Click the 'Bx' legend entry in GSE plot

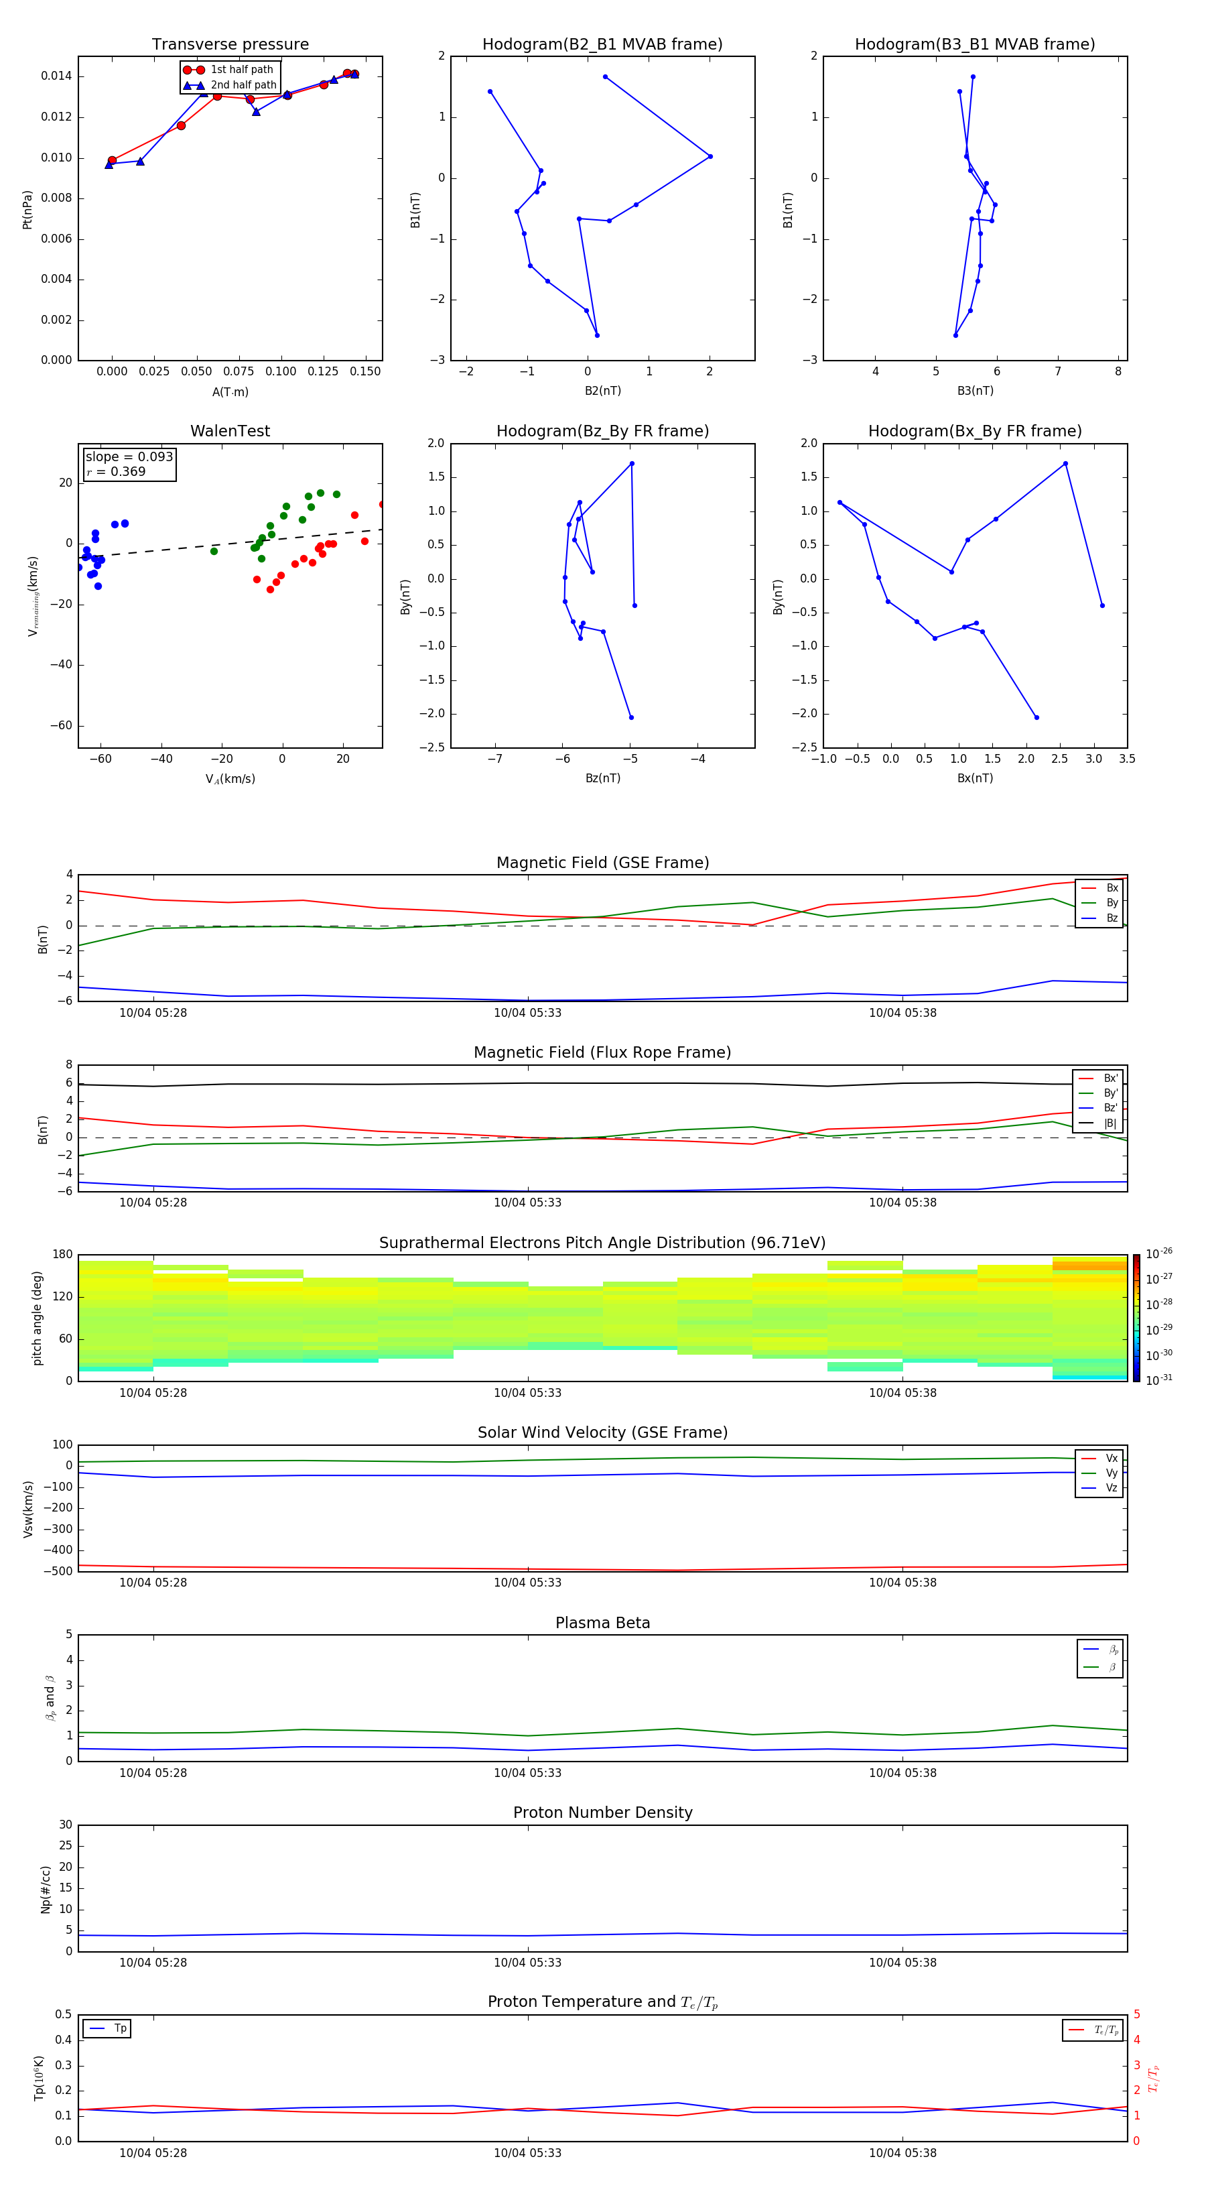coord(1099,888)
